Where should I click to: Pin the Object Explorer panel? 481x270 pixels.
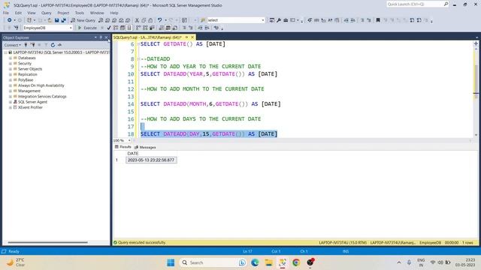pyautogui.click(x=101, y=37)
